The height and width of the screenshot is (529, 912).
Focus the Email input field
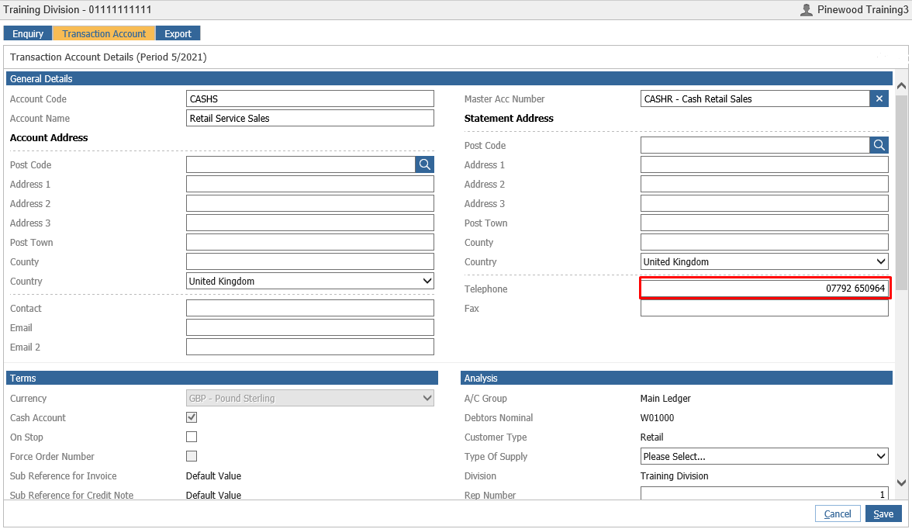pos(310,327)
